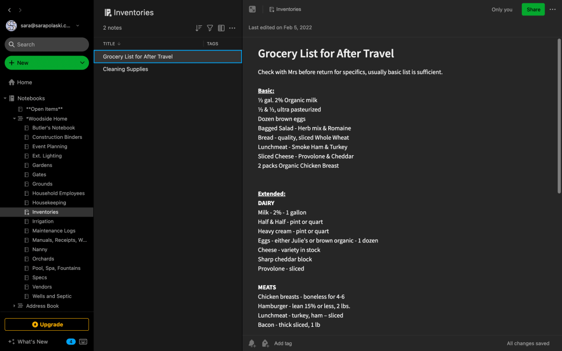Screen dimensions: 562x351
Task: Expand note to full screen icon
Action: [252, 9]
